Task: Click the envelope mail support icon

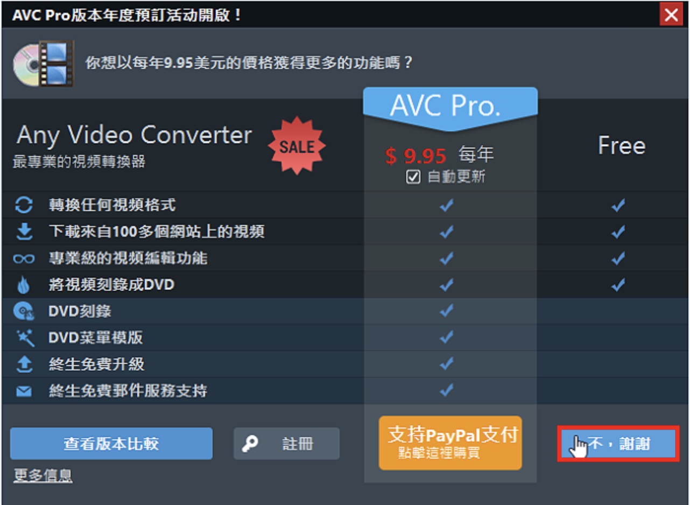Action: point(24,391)
